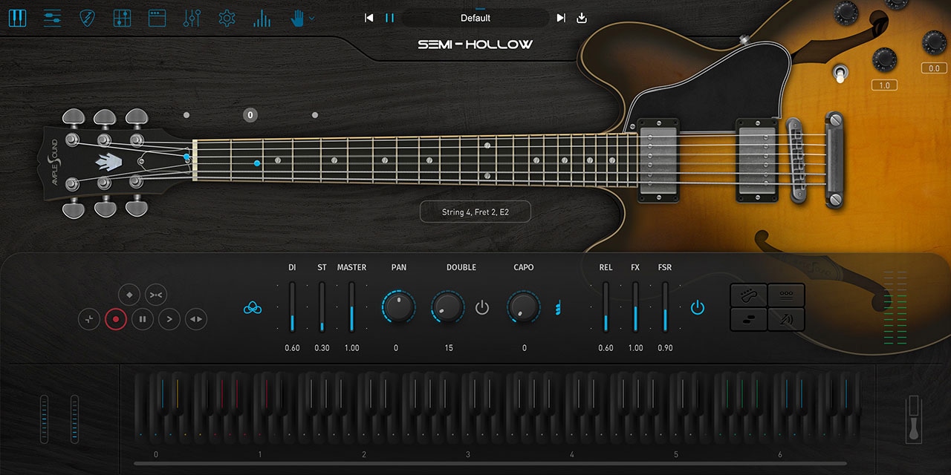Toggle the blue FX power button
Image resolution: width=951 pixels, height=475 pixels.
tap(697, 307)
